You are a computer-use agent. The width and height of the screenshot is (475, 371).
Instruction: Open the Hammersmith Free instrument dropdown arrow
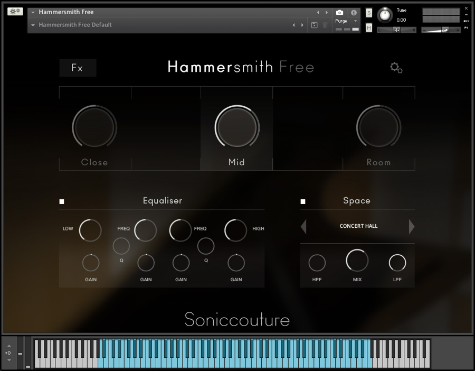pos(33,13)
